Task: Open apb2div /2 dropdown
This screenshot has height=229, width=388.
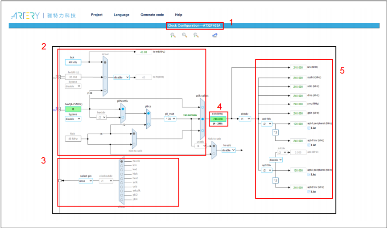Action: pyautogui.click(x=267, y=170)
